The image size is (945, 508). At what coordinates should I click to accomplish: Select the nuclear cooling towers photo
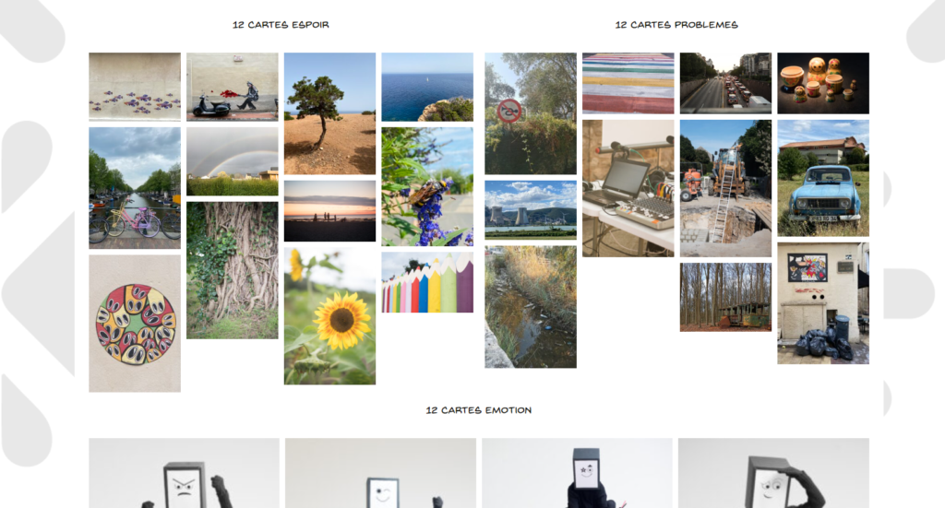pos(531,210)
